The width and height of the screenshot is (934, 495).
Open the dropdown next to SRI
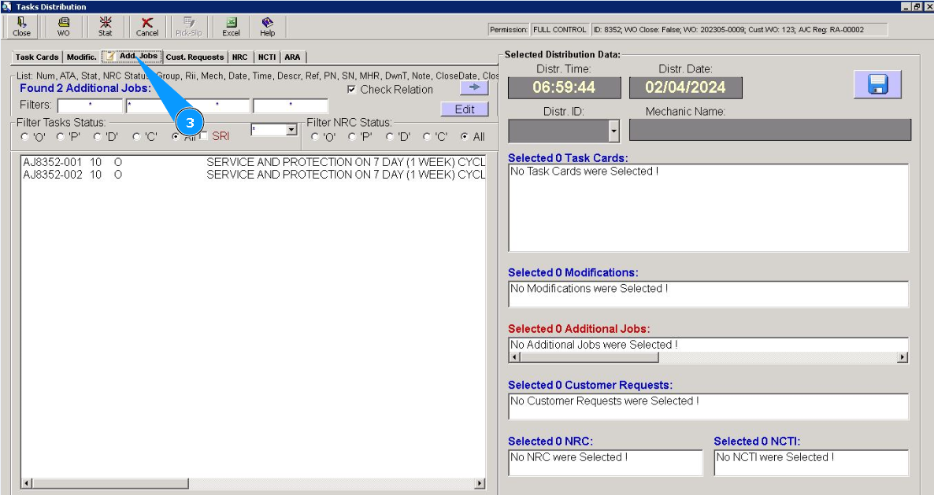[x=291, y=130]
